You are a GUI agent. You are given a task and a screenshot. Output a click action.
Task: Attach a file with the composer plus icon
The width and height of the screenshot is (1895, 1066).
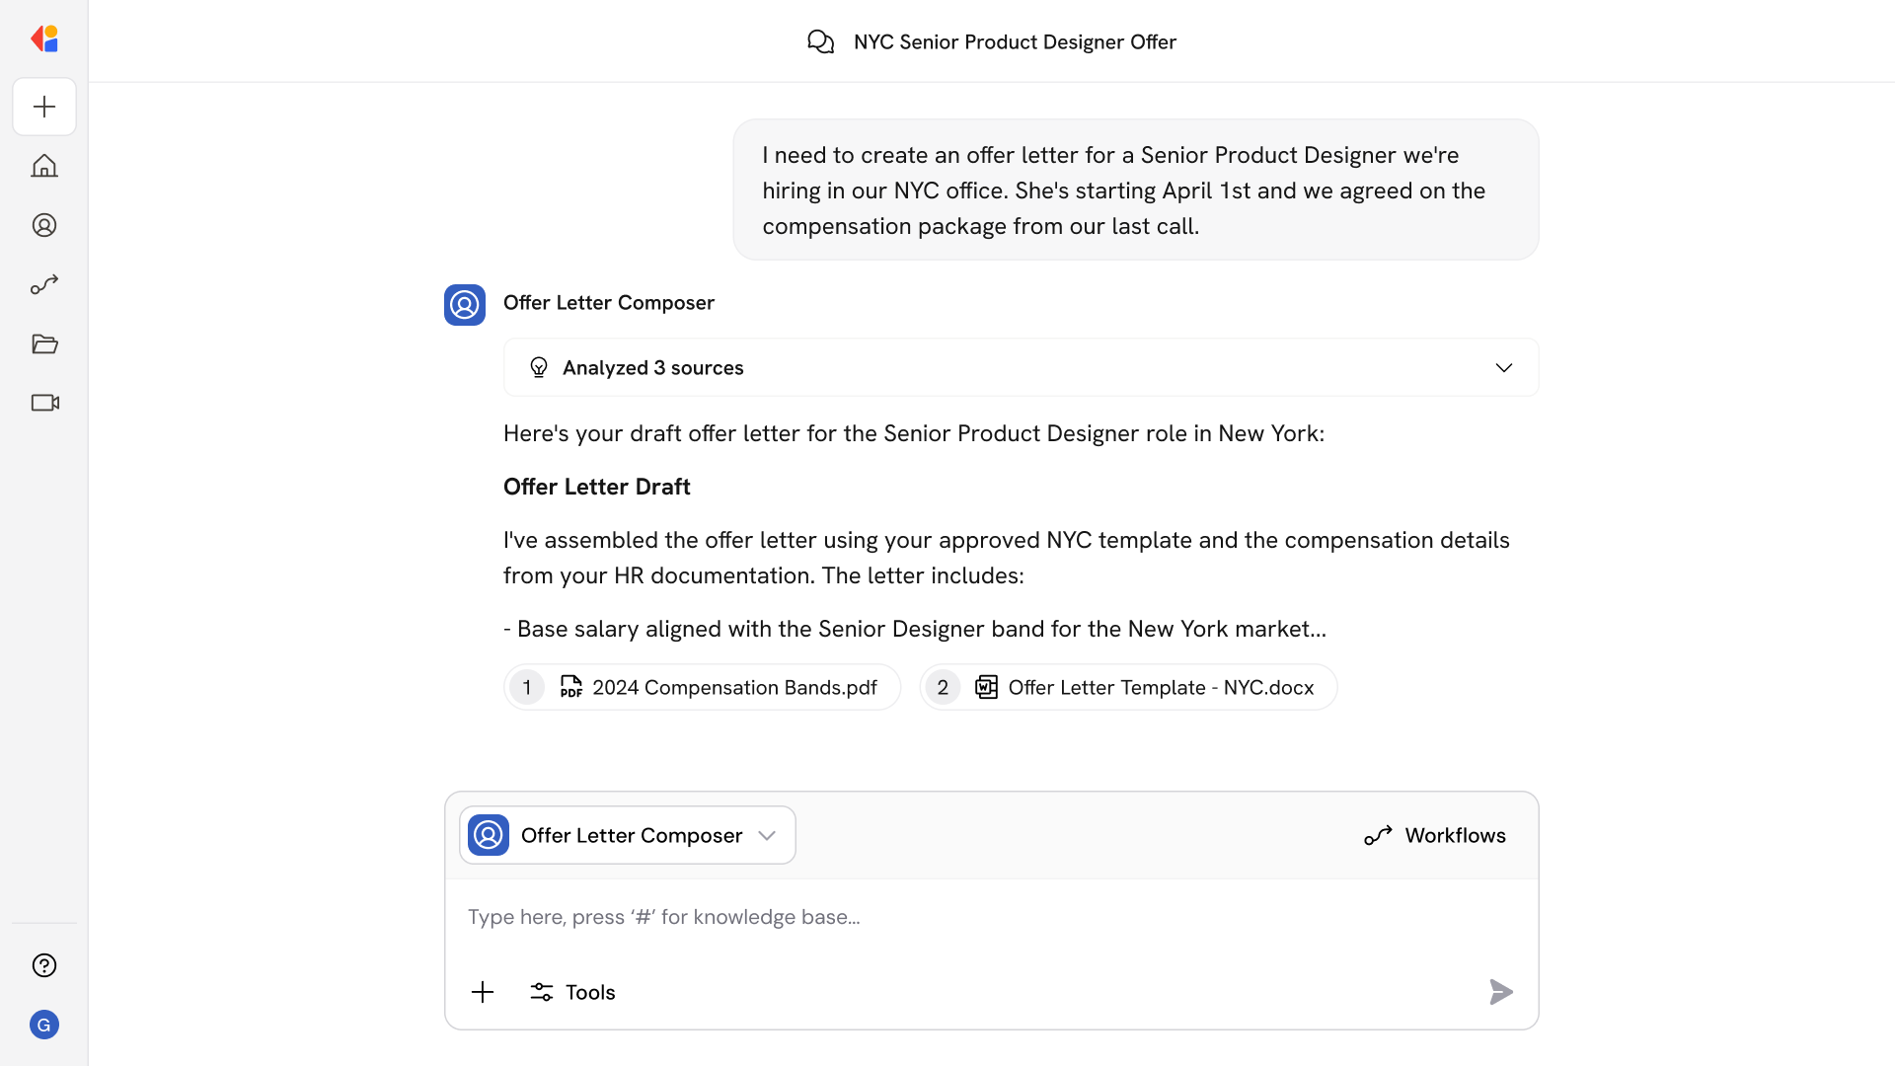tap(483, 991)
